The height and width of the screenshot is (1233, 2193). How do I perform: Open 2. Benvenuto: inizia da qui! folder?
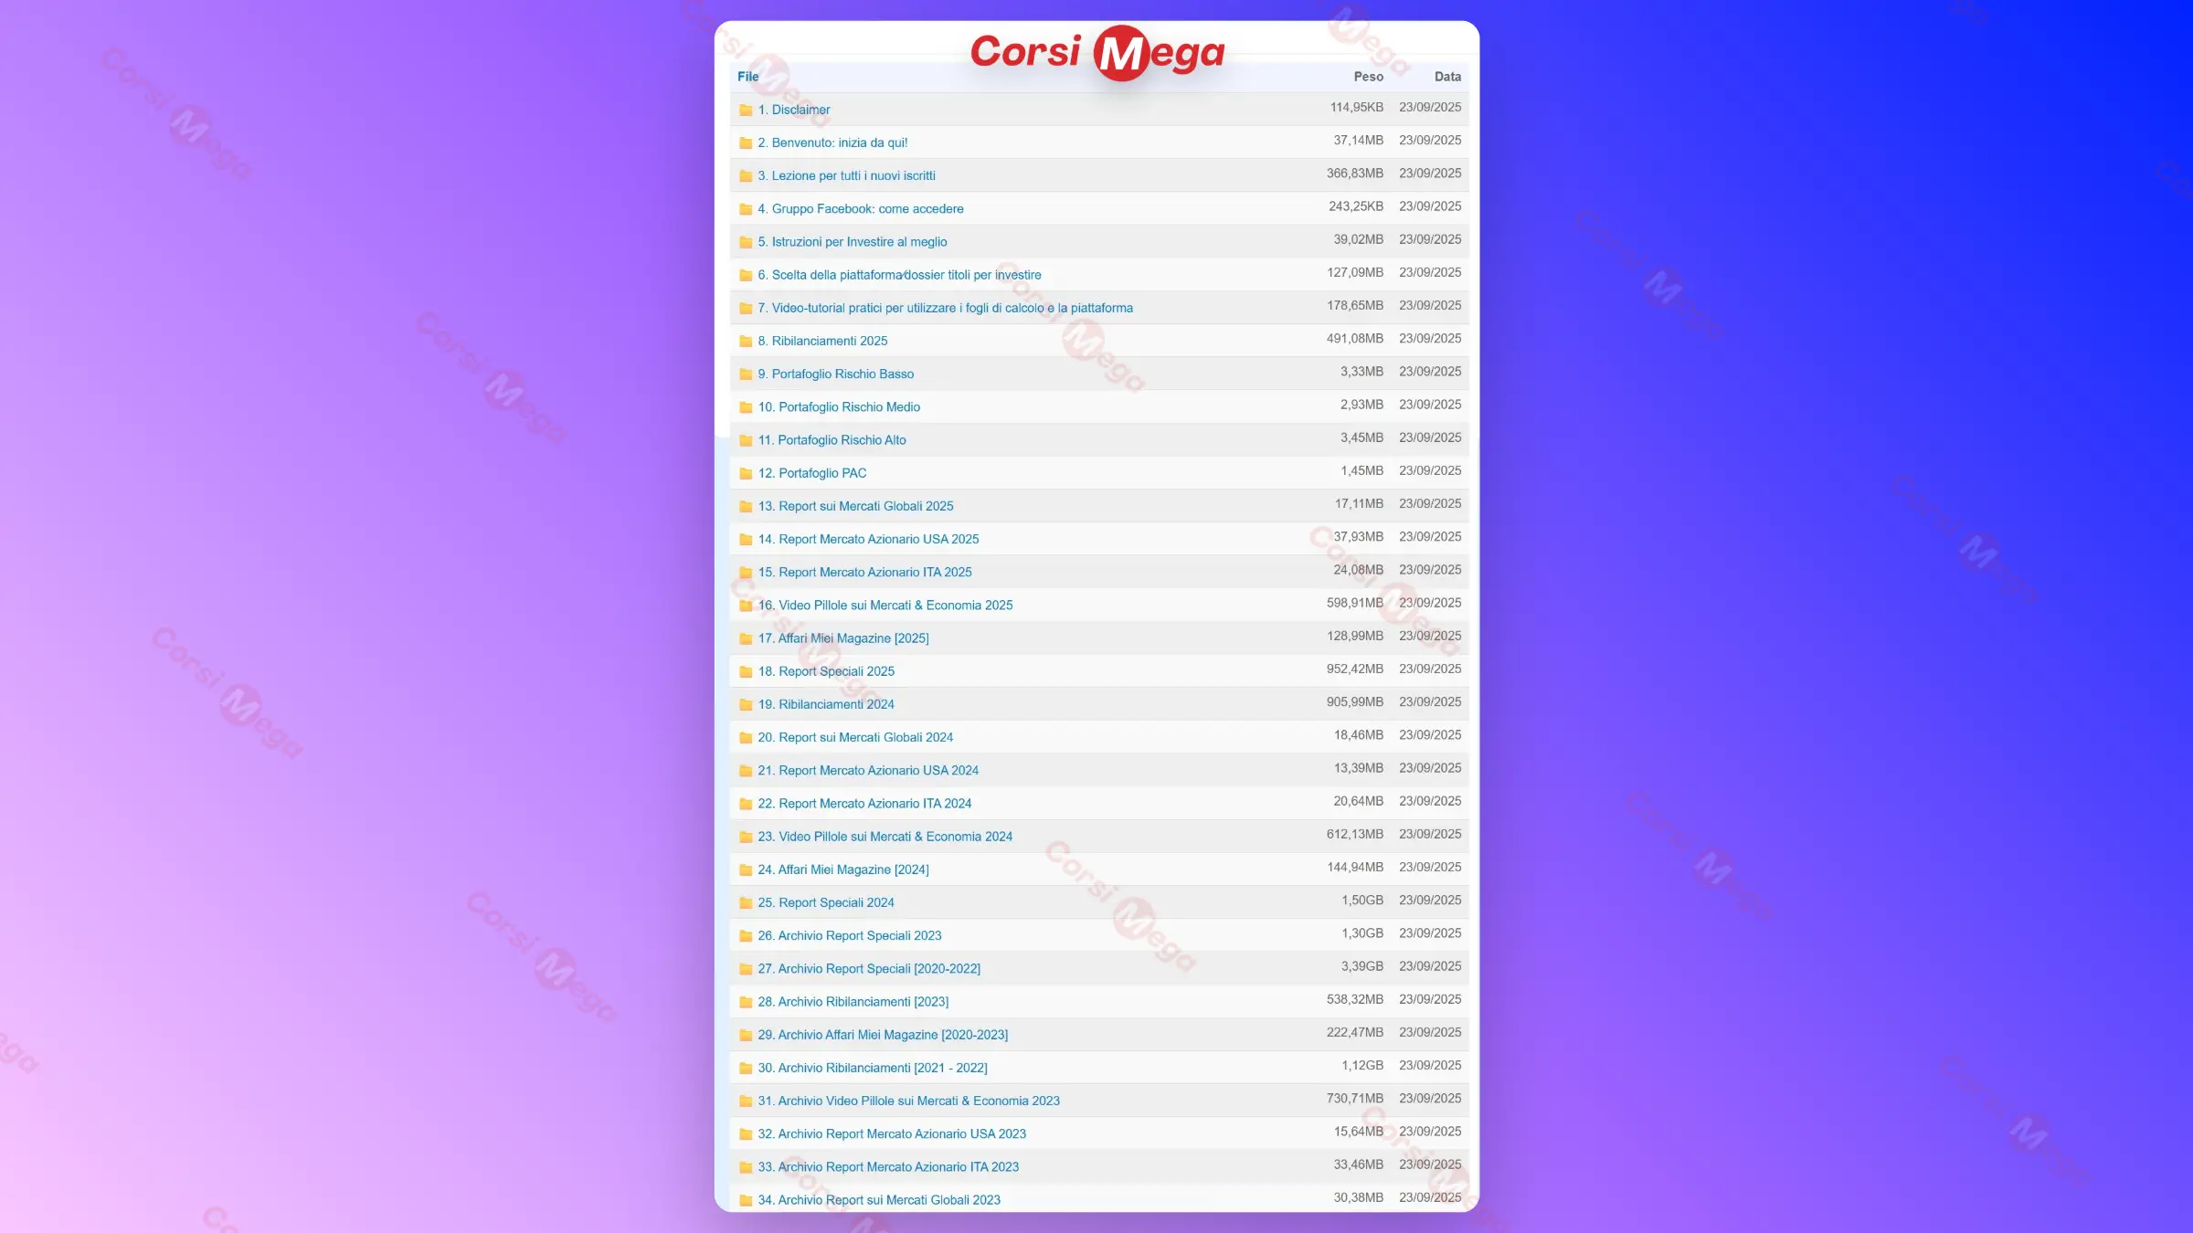tap(839, 142)
